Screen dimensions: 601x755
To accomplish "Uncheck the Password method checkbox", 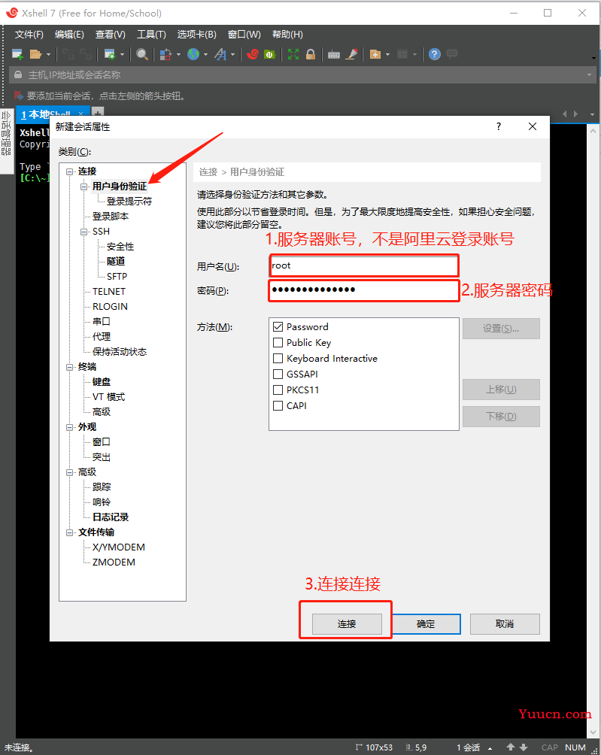I will (278, 326).
